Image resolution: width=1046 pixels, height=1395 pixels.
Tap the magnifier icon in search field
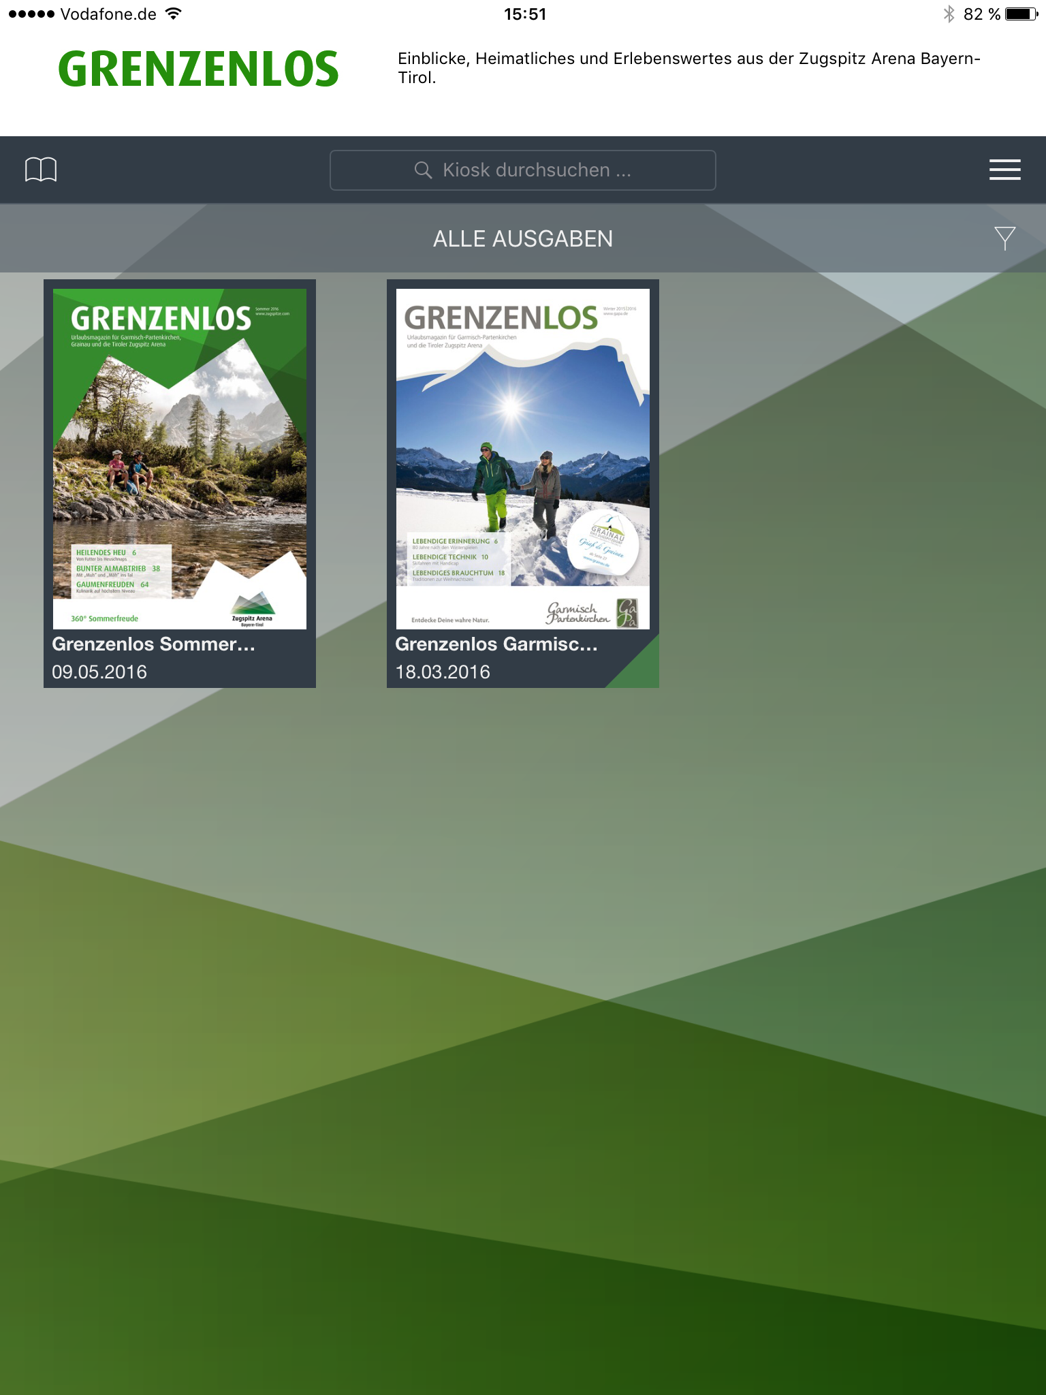point(423,170)
